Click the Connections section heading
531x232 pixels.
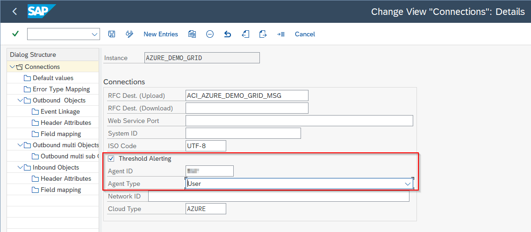[124, 82]
